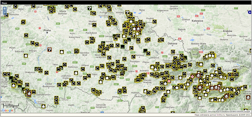This screenshot has height=117, width=252.
Task: Zoom out with the minus map control
Action: point(5,13)
